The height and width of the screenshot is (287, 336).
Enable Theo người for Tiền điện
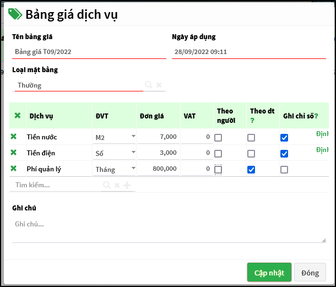click(218, 154)
